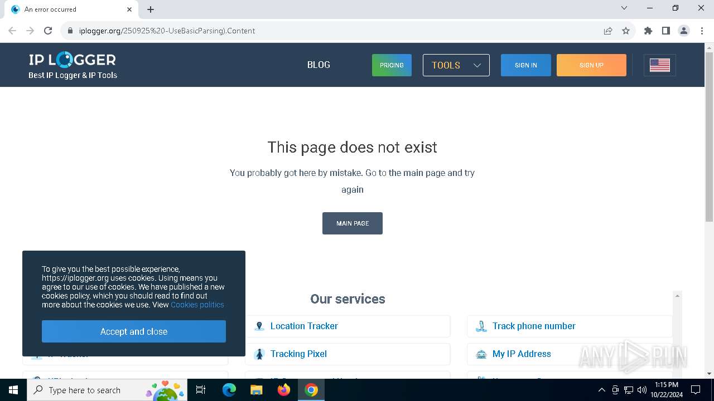714x401 pixels.
Task: Bookmark this tab with star
Action: [x=626, y=31]
